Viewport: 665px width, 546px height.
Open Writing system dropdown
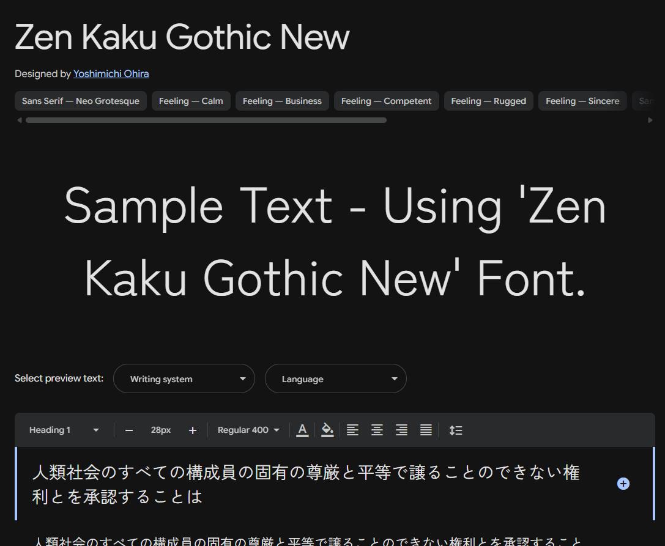(x=184, y=378)
